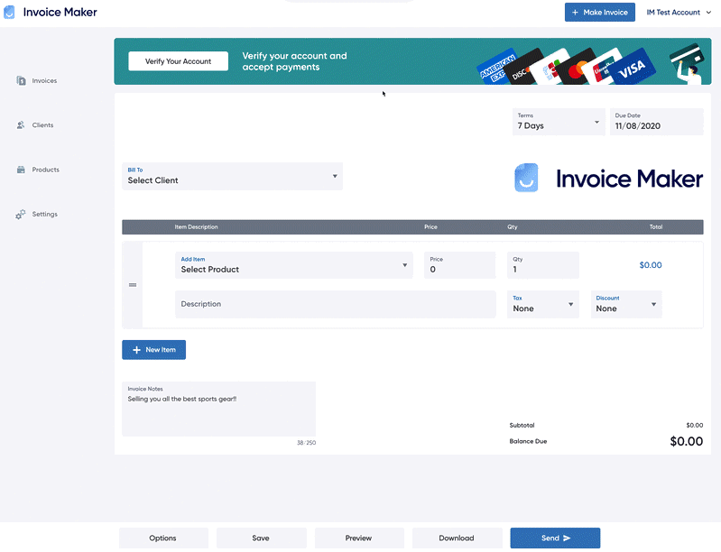Click the plus icon on New Item
The height and width of the screenshot is (552, 721).
(136, 350)
